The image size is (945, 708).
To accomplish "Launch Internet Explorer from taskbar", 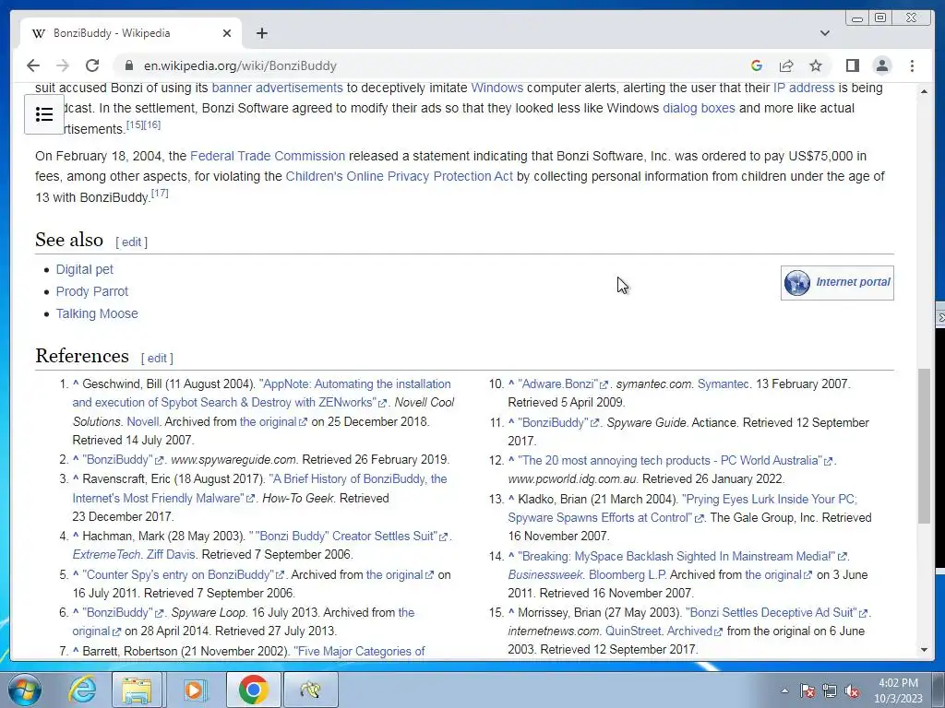I will click(82, 690).
